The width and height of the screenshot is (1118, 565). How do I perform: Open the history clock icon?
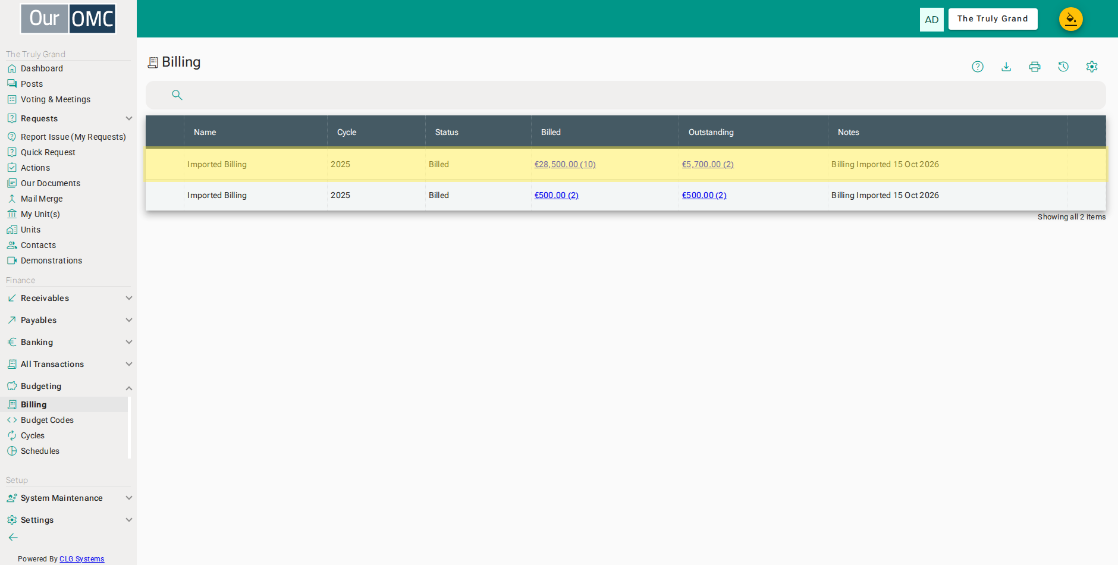tap(1063, 67)
